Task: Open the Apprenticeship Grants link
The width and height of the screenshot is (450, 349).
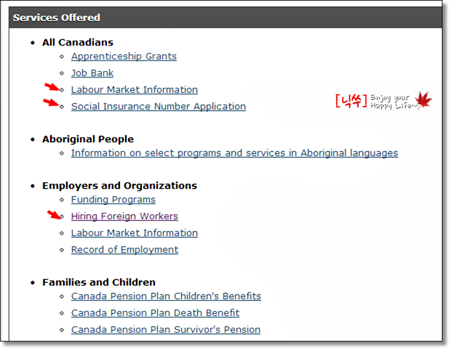Action: coord(124,56)
